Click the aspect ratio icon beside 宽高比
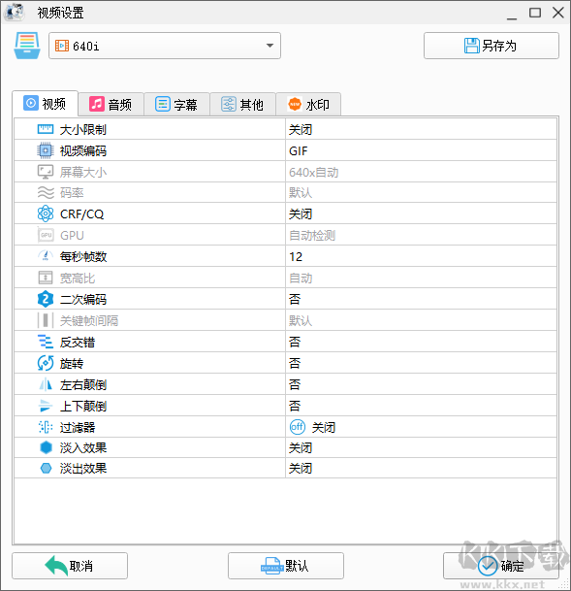The height and width of the screenshot is (591, 571). pyautogui.click(x=46, y=278)
